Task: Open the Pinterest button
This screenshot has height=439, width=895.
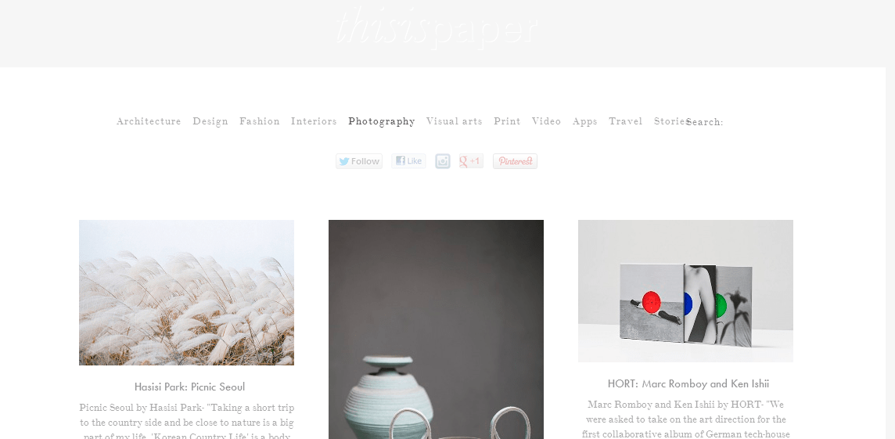Action: point(515,161)
